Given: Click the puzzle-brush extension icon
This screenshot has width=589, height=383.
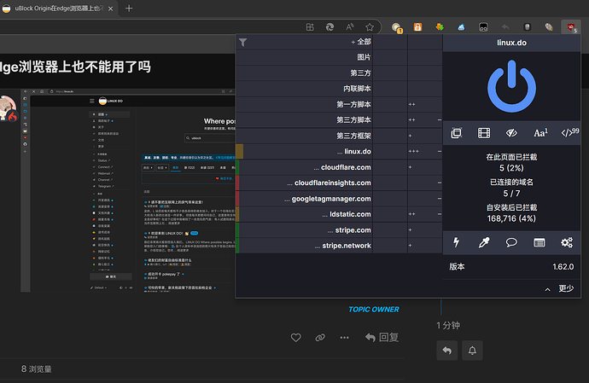Looking at the screenshot, I should click(x=549, y=27).
